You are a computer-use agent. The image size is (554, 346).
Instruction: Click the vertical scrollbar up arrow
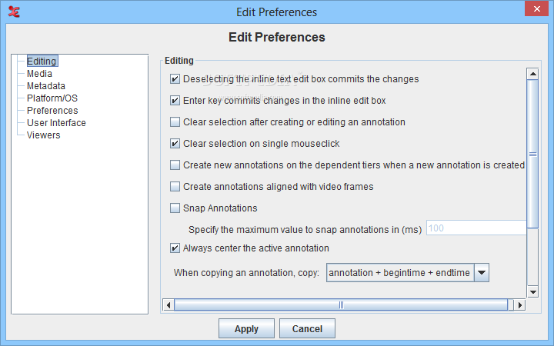[x=532, y=74]
